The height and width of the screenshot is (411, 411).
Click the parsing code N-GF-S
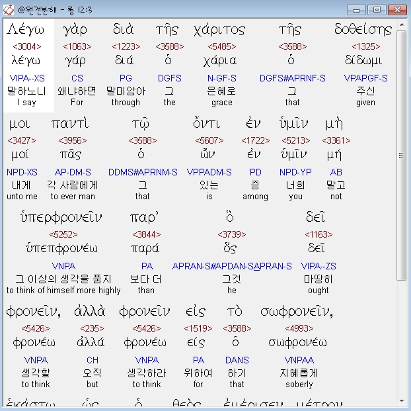pos(222,78)
